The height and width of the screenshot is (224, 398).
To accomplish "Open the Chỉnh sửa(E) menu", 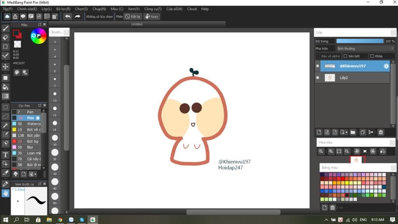I will (x=27, y=9).
